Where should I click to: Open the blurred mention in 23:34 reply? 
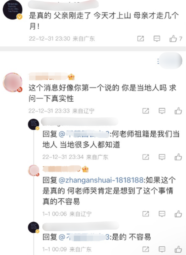(84, 134)
